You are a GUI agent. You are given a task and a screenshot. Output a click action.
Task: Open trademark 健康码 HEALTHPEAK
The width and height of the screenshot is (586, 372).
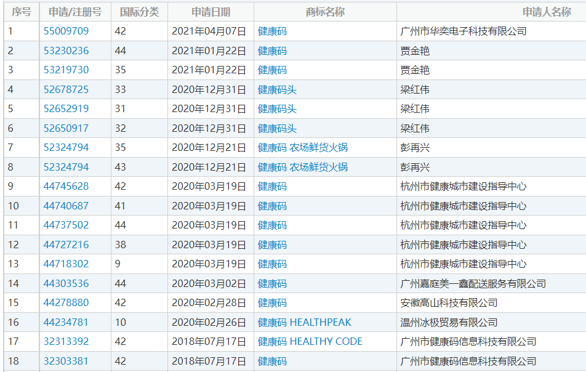(305, 322)
